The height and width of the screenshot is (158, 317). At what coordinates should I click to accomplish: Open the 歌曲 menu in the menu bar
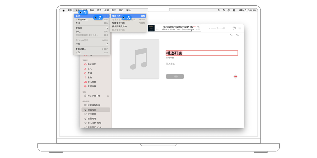[x=92, y=10]
